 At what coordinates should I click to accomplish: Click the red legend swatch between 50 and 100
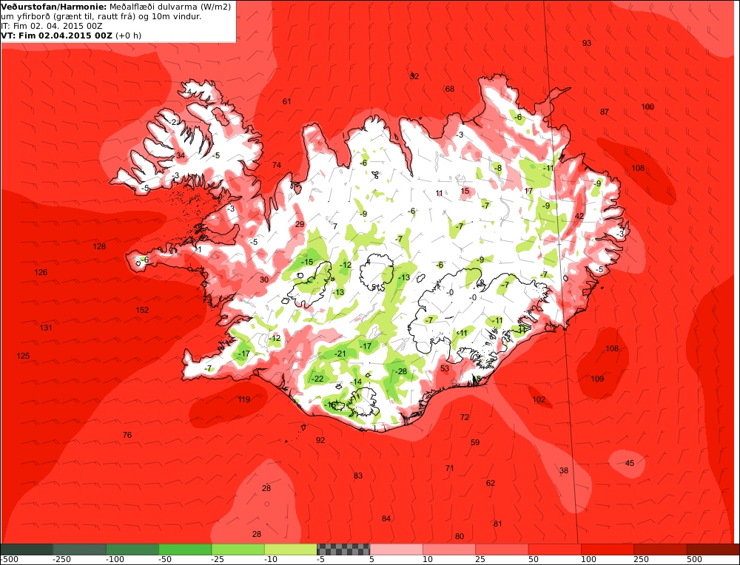click(555, 549)
